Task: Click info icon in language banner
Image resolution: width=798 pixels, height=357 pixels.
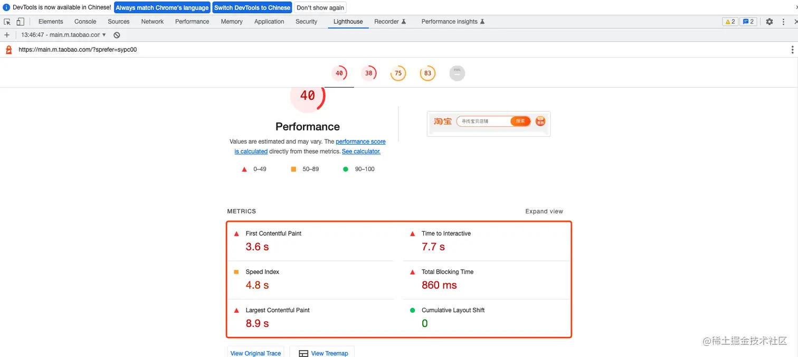Action: 6,7
